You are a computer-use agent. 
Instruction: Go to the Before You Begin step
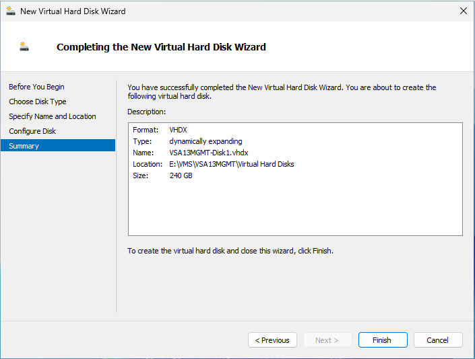click(36, 87)
